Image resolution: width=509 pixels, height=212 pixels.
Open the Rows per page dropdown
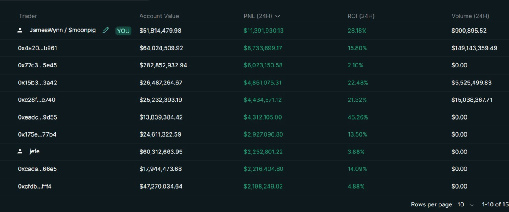[x=465, y=205]
